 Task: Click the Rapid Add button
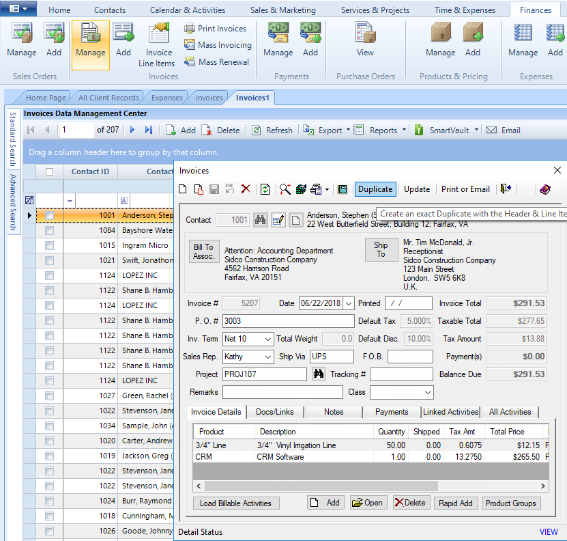tap(456, 503)
